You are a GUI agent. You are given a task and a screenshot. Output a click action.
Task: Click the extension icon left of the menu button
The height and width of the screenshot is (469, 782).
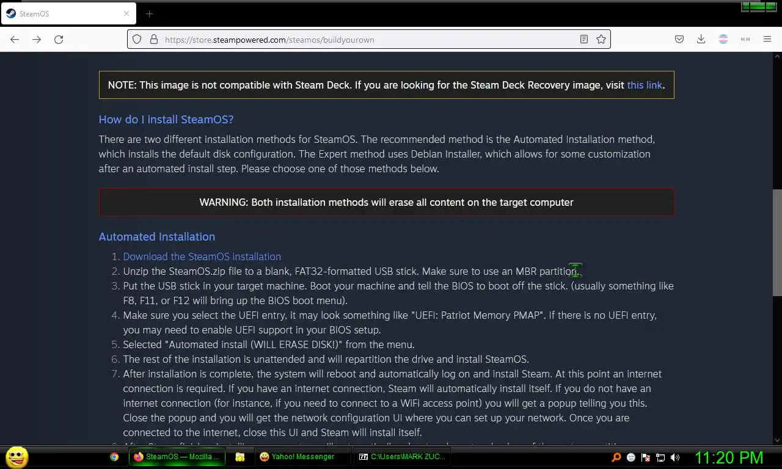(x=745, y=39)
